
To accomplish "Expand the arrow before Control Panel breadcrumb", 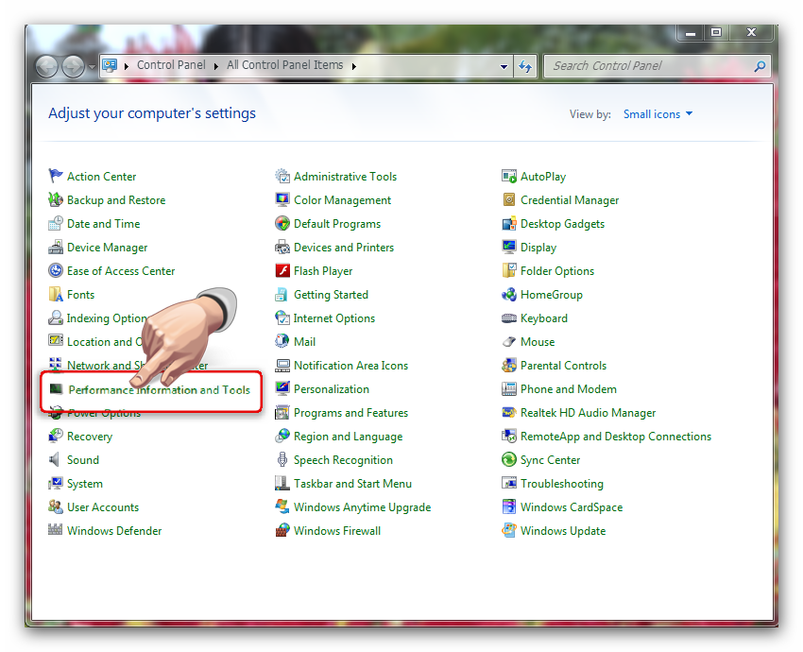I will [x=127, y=66].
